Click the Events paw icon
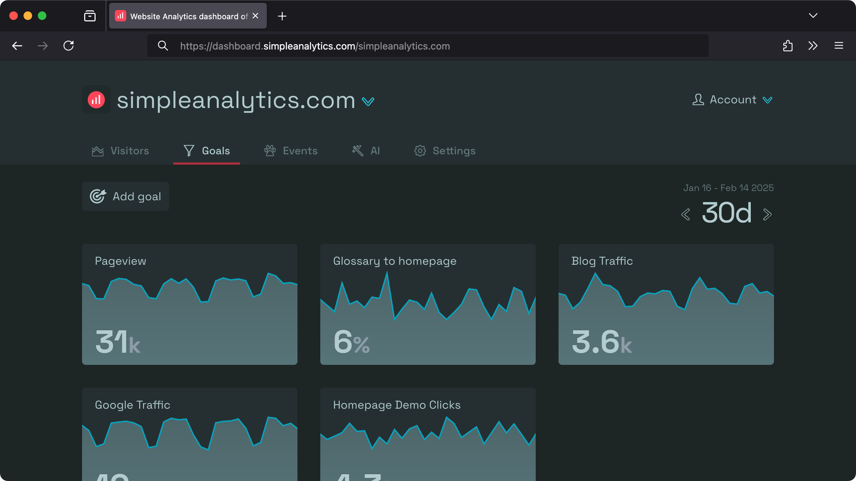856x481 pixels. [x=270, y=151]
